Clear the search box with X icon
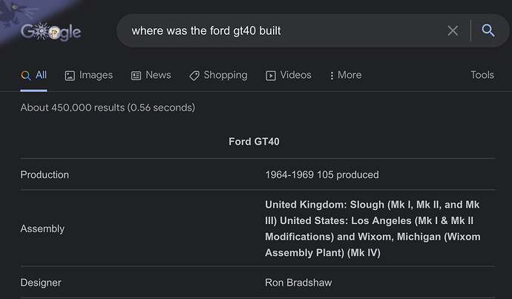The image size is (512, 299). 453,30
